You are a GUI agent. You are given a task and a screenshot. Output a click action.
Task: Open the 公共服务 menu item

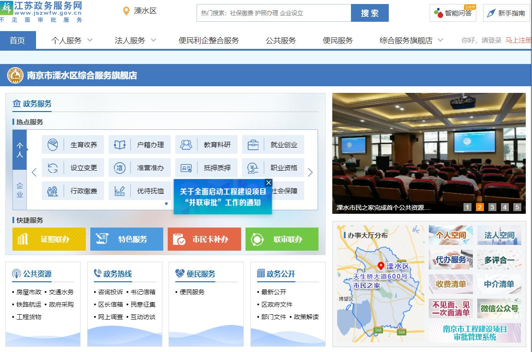281,40
